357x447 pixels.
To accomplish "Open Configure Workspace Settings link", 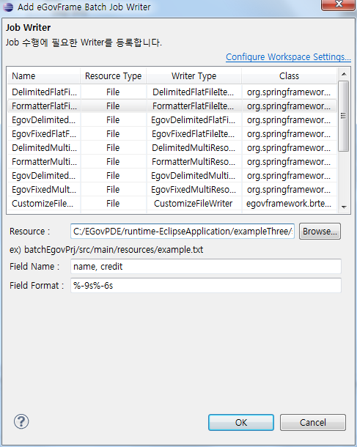I will (288, 57).
